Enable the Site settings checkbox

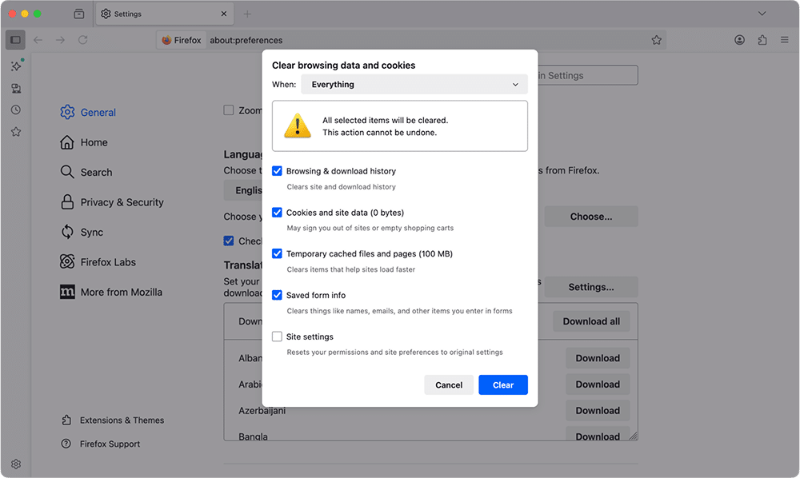click(x=278, y=337)
